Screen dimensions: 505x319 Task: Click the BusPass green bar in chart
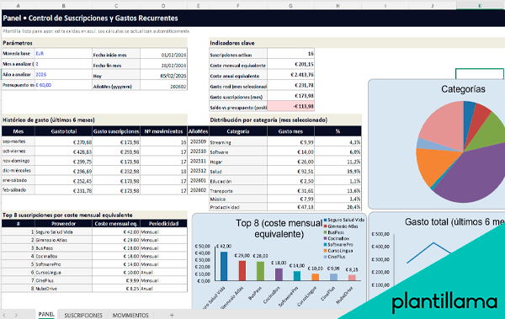click(x=260, y=271)
